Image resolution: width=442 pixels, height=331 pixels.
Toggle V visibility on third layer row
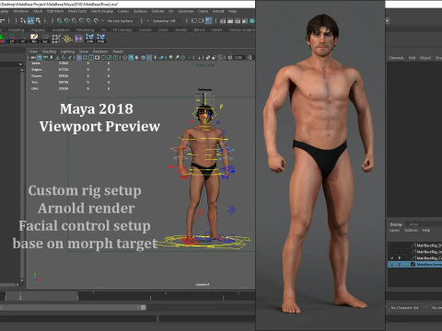tap(392, 258)
